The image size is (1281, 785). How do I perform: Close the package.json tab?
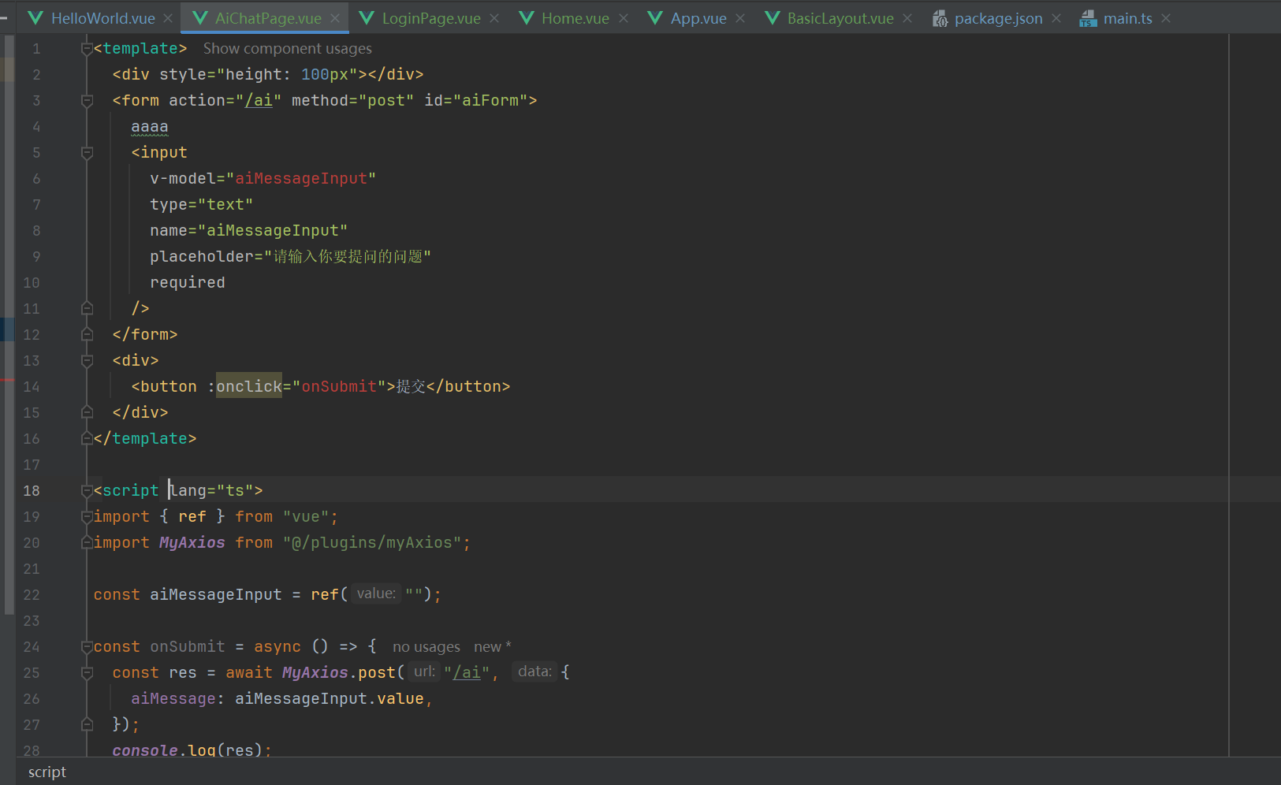[x=1056, y=18]
